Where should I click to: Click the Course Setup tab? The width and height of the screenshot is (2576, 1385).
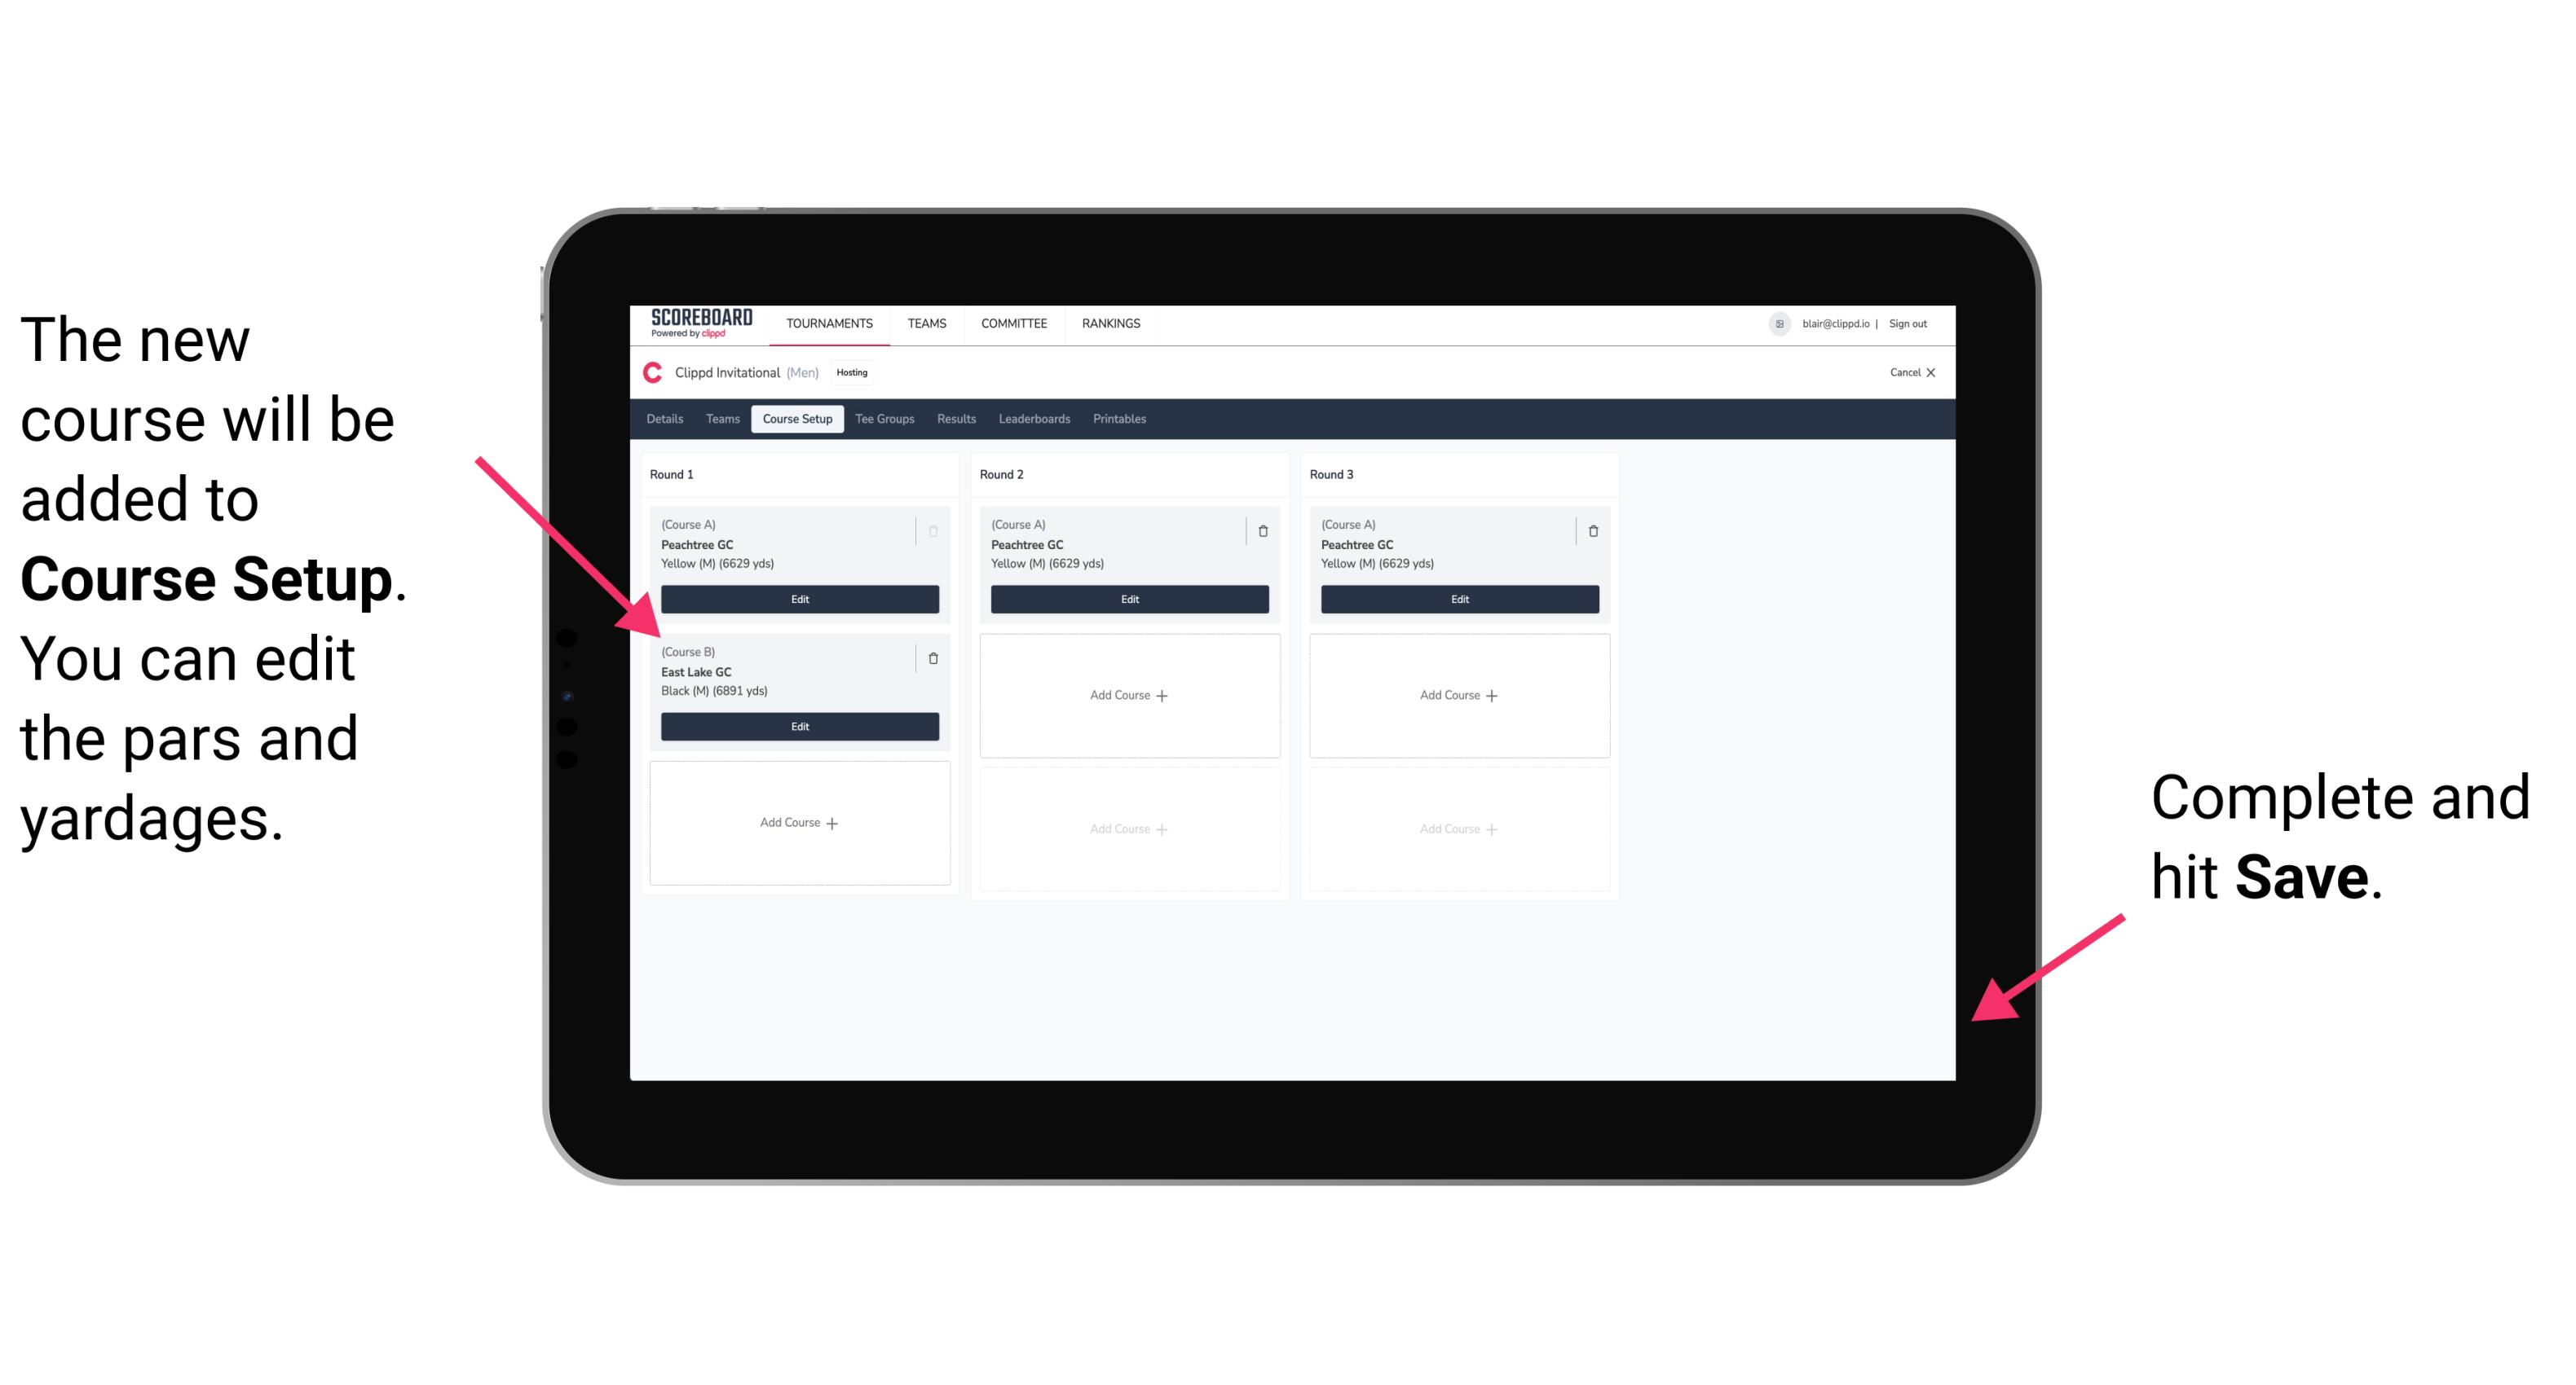click(796, 418)
